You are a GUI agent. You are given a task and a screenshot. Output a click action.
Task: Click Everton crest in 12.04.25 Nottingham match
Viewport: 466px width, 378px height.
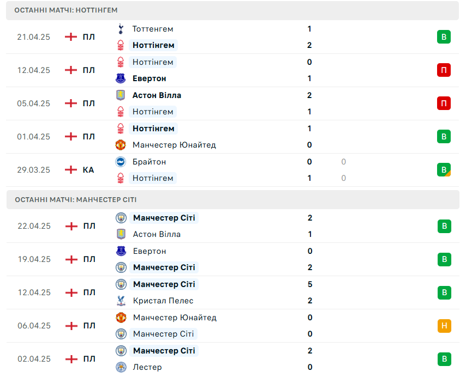click(x=121, y=78)
